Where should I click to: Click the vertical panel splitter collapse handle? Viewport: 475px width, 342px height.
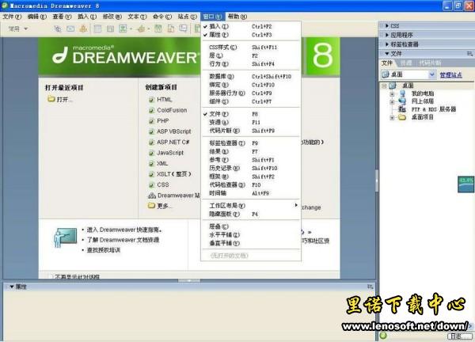377,180
